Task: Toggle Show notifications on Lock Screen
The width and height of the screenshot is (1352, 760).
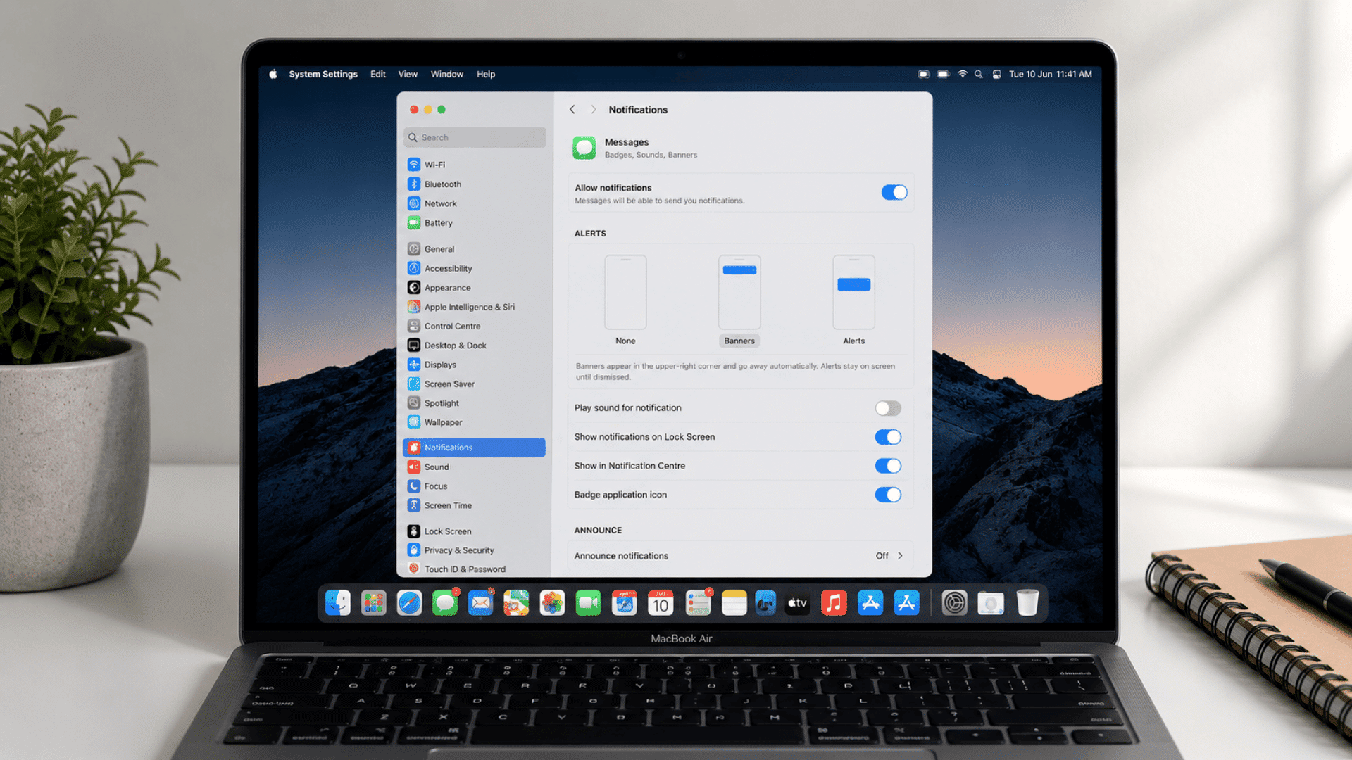Action: 888,437
